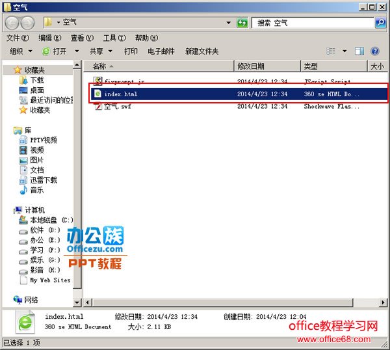Expand the 共享 share dropdown
This screenshot has width=390, height=350.
[101, 51]
